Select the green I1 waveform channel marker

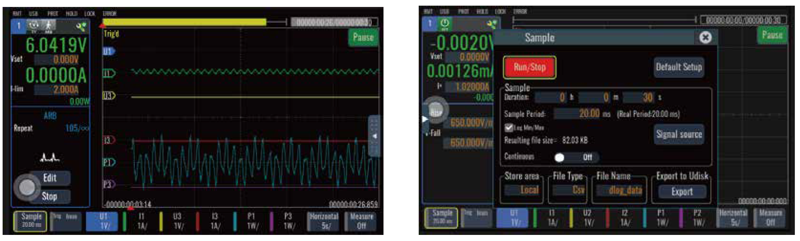click(109, 73)
